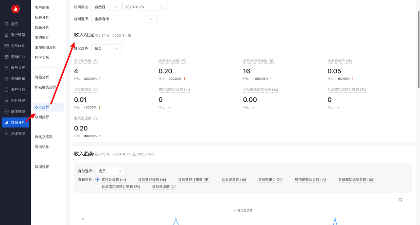Image resolution: width=420 pixels, height=225 pixels.
Task: Expand the 自然日 time filter dropdown
Action: click(x=106, y=7)
